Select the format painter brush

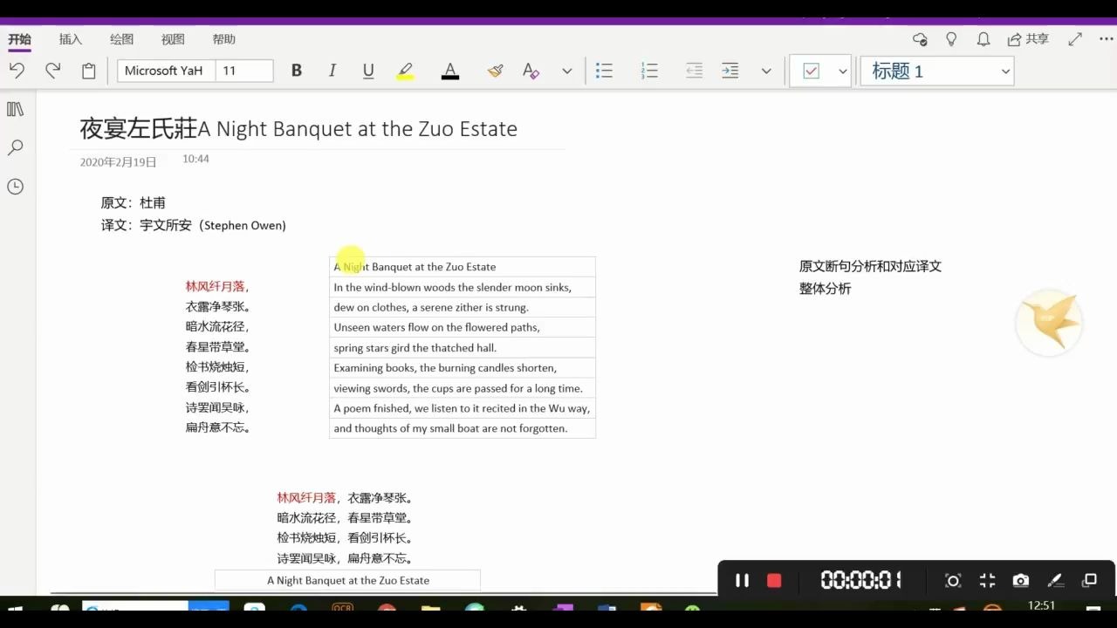click(496, 71)
